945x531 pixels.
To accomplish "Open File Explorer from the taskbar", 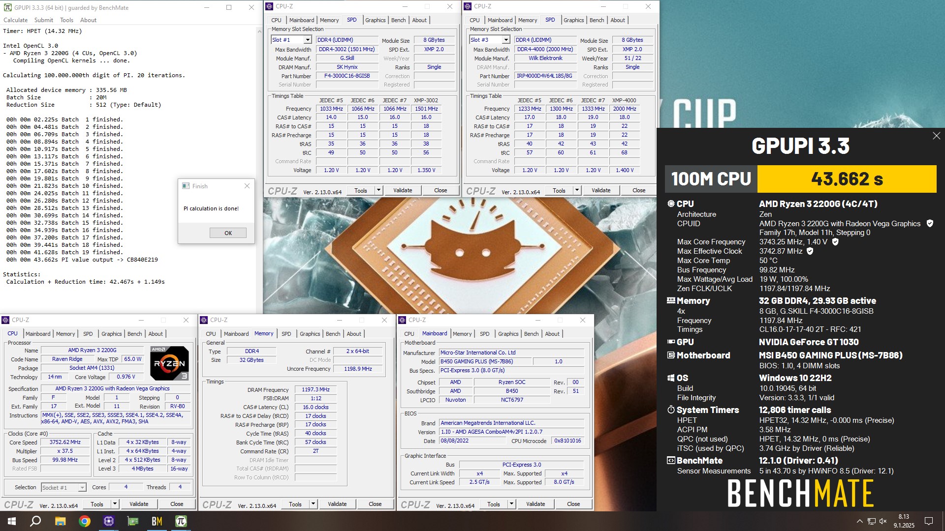I will [x=60, y=521].
